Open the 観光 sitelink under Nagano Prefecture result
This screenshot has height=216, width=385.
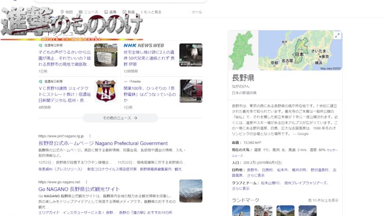click(178, 169)
